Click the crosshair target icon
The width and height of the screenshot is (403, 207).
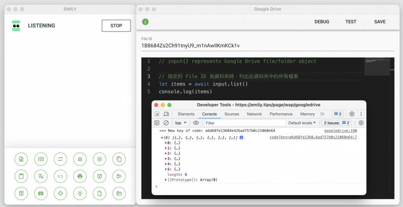(60, 193)
